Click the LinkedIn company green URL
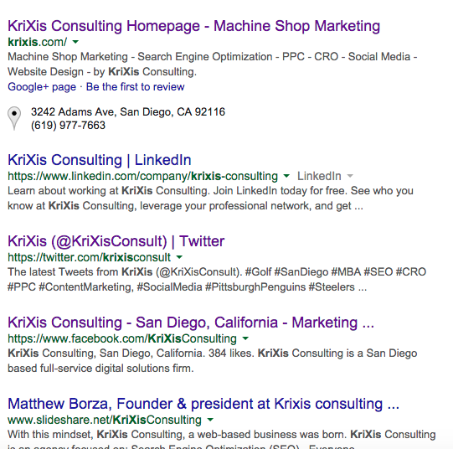The height and width of the screenshot is (449, 453). 142,176
